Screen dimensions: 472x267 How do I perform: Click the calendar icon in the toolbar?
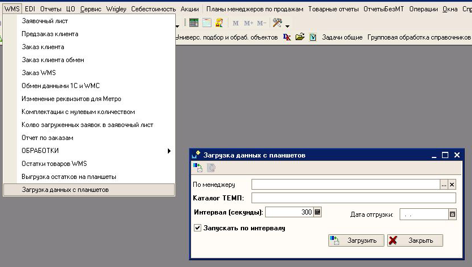pos(207,23)
